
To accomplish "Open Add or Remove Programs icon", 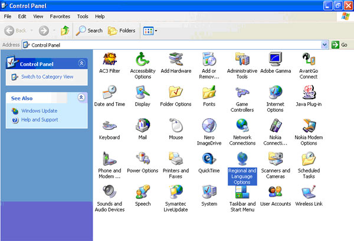I will (x=209, y=60).
